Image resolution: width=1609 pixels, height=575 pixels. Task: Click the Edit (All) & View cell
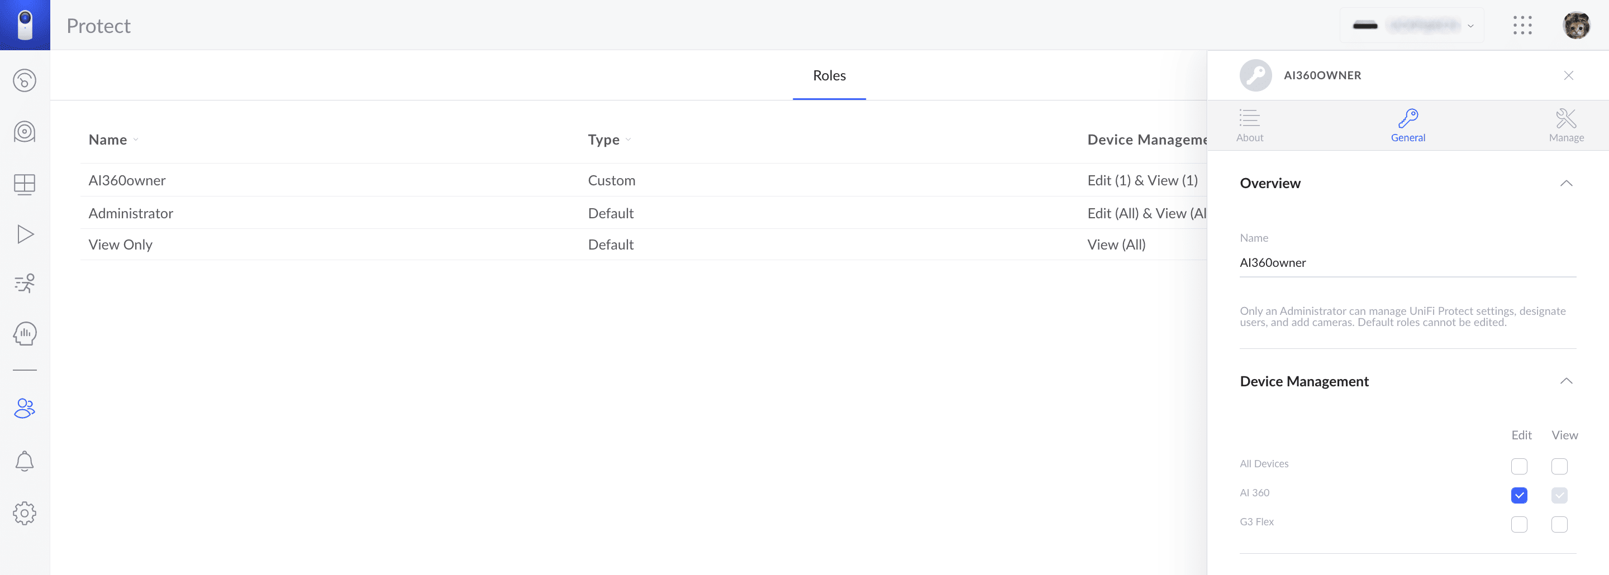point(1147,213)
